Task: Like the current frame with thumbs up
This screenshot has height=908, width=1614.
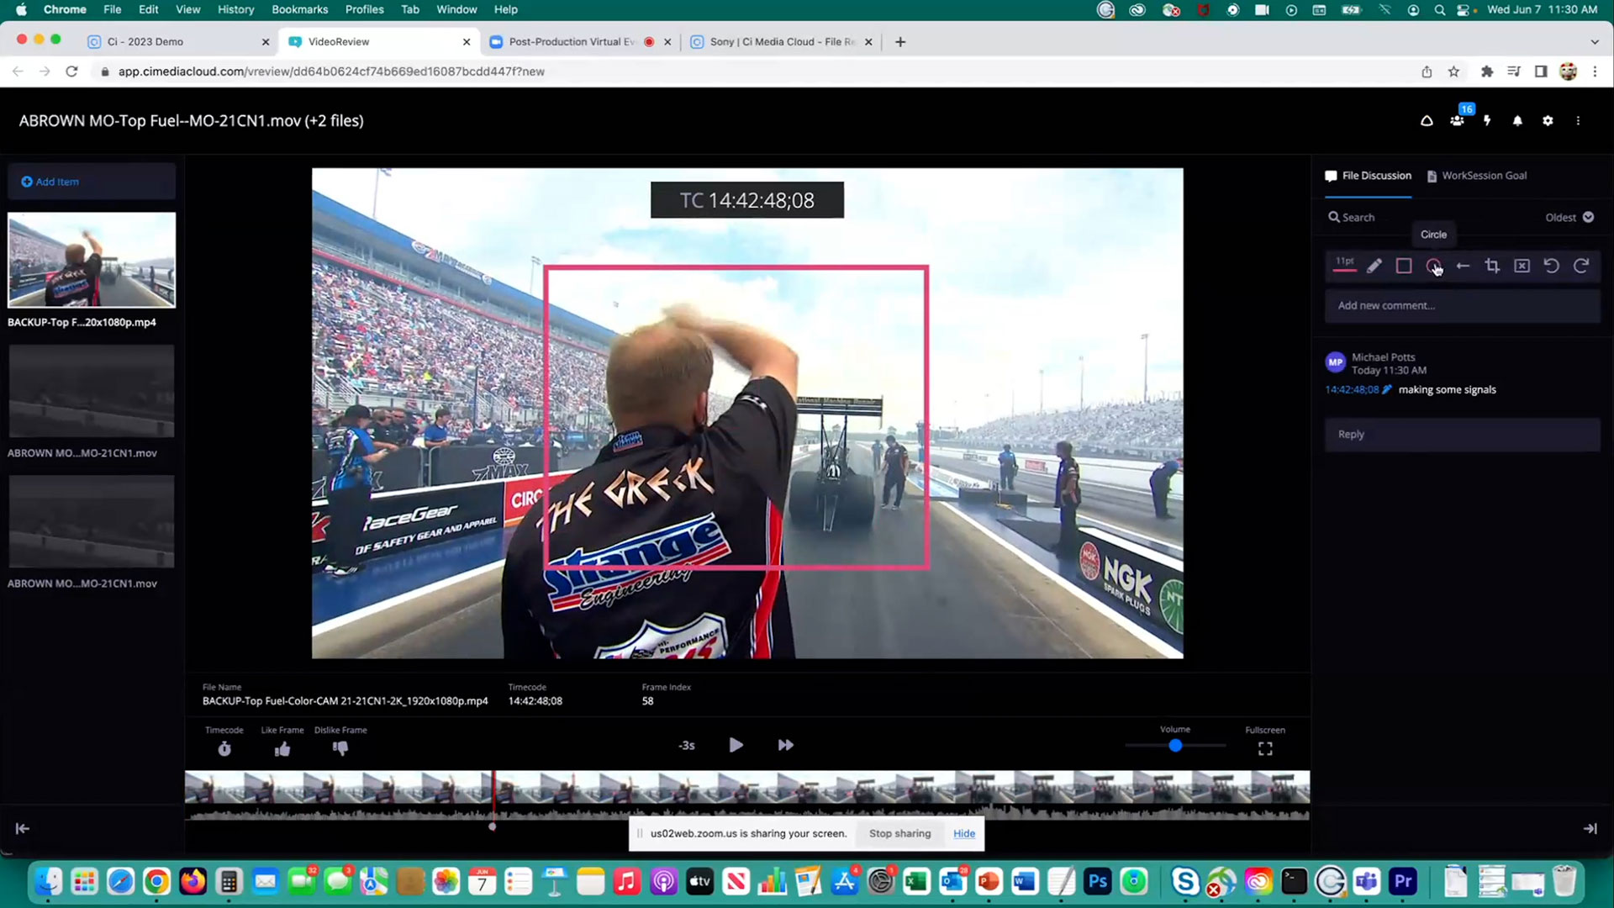Action: tap(282, 748)
